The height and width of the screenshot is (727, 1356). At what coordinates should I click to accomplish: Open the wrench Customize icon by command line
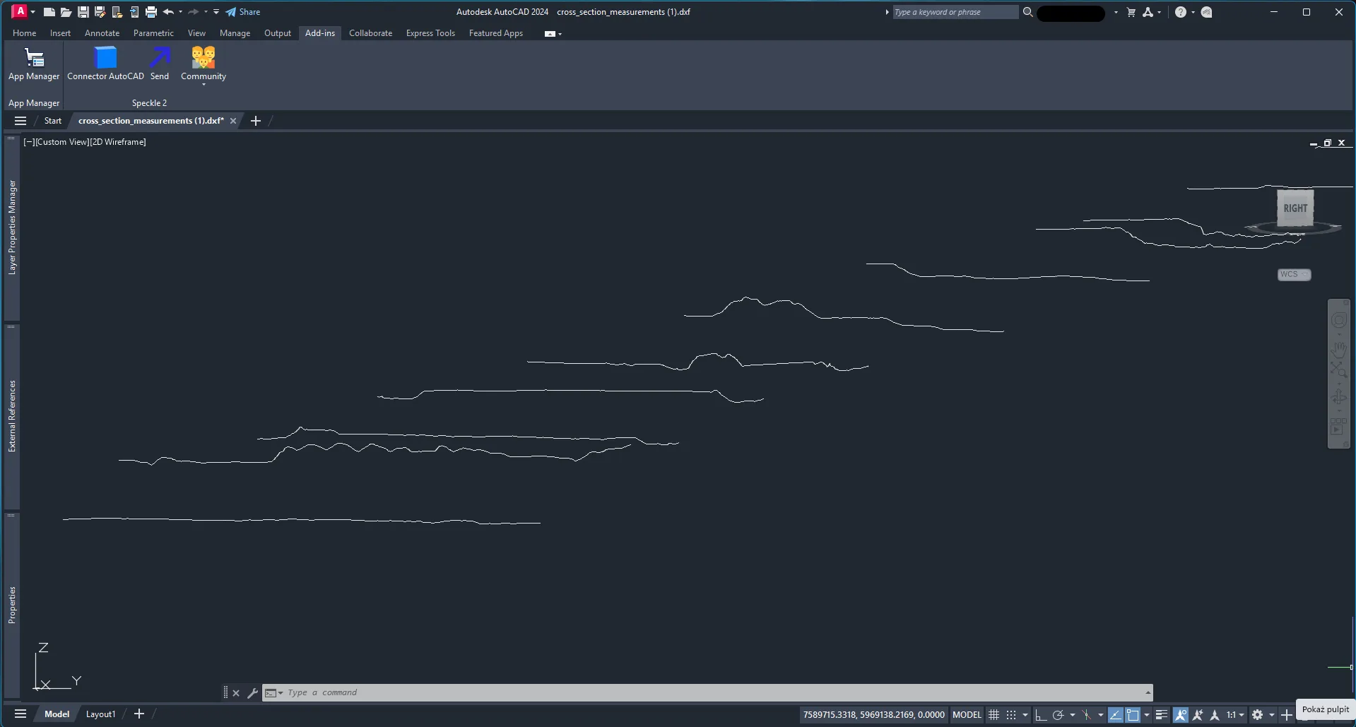click(x=252, y=693)
